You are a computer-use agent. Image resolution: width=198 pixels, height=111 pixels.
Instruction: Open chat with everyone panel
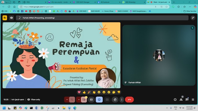click(x=187, y=100)
